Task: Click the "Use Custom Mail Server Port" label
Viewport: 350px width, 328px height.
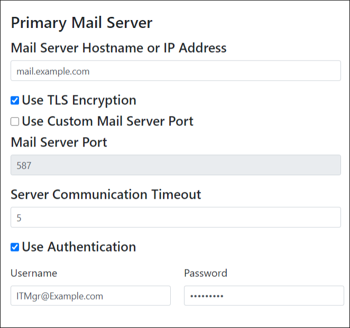Action: pyautogui.click(x=107, y=121)
